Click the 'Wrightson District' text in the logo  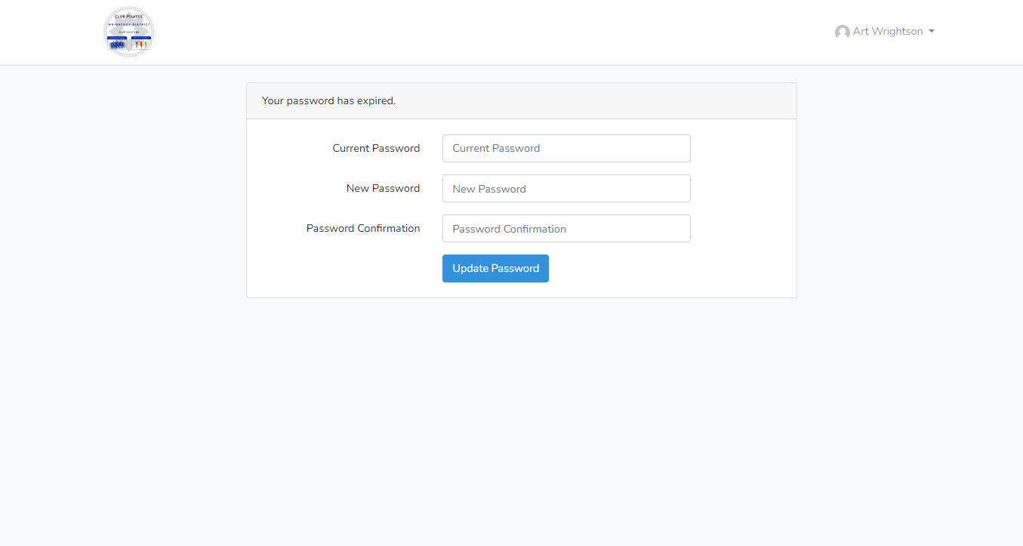129,24
